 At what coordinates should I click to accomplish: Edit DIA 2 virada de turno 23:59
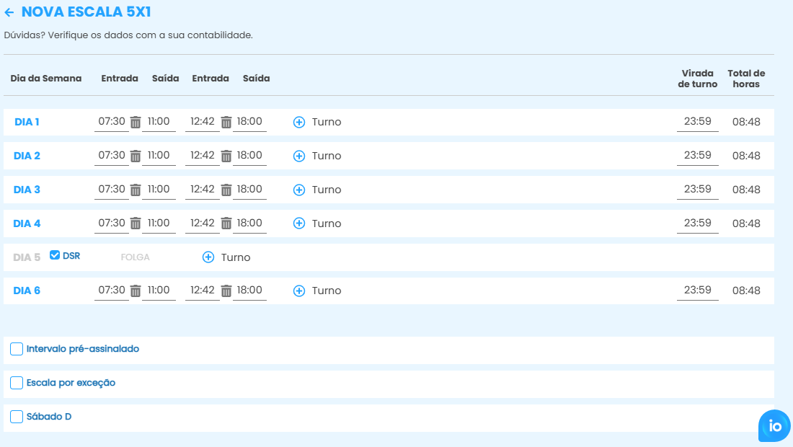697,156
